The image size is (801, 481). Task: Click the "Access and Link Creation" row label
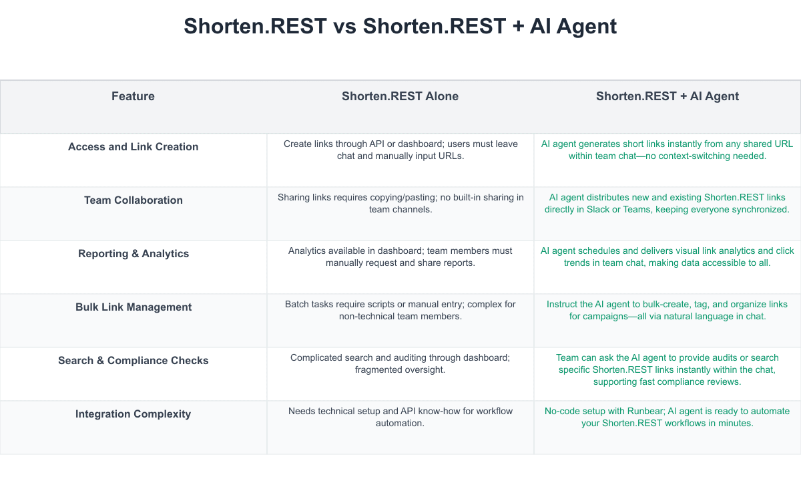click(x=133, y=147)
